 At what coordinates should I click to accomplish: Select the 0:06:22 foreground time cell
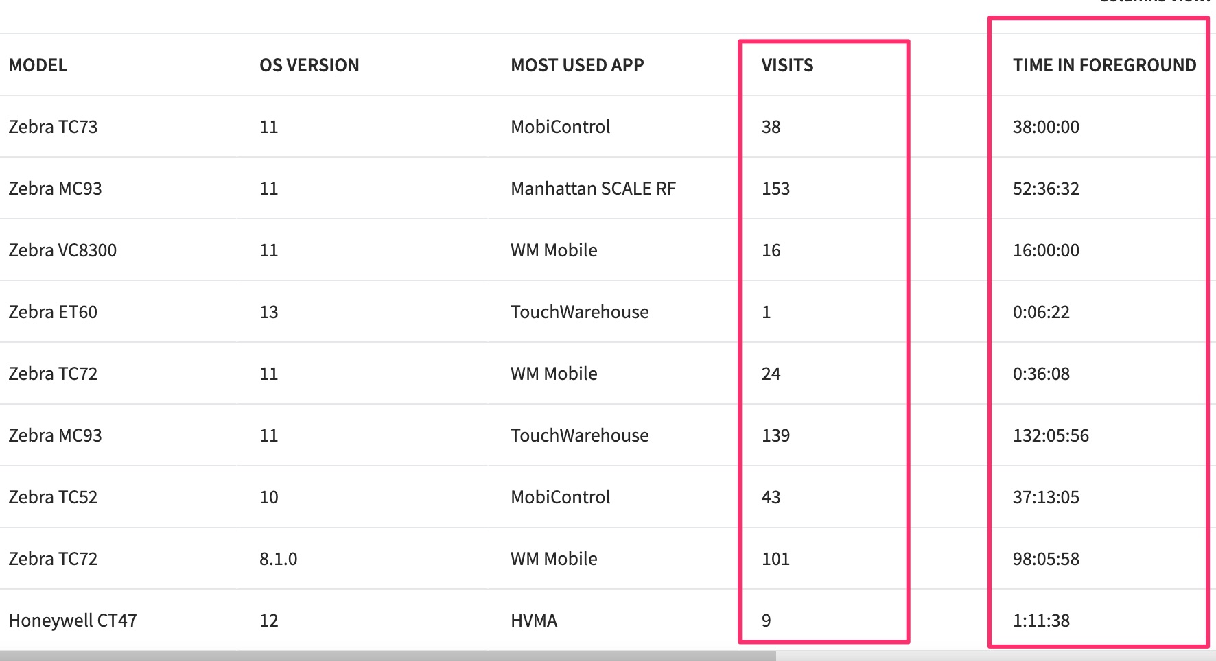coord(1041,312)
